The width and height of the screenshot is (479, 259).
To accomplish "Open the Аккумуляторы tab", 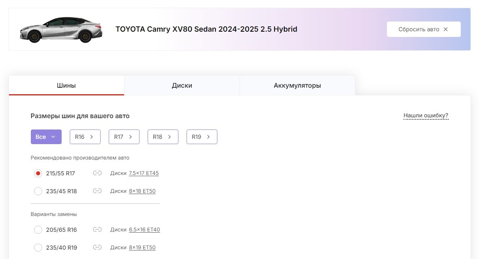I will pyautogui.click(x=297, y=85).
